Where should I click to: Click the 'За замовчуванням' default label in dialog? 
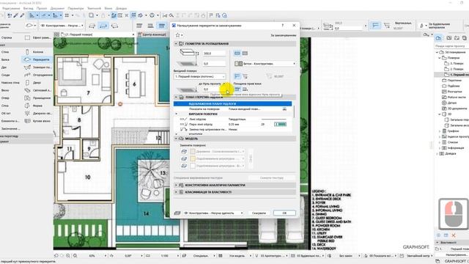(284, 35)
